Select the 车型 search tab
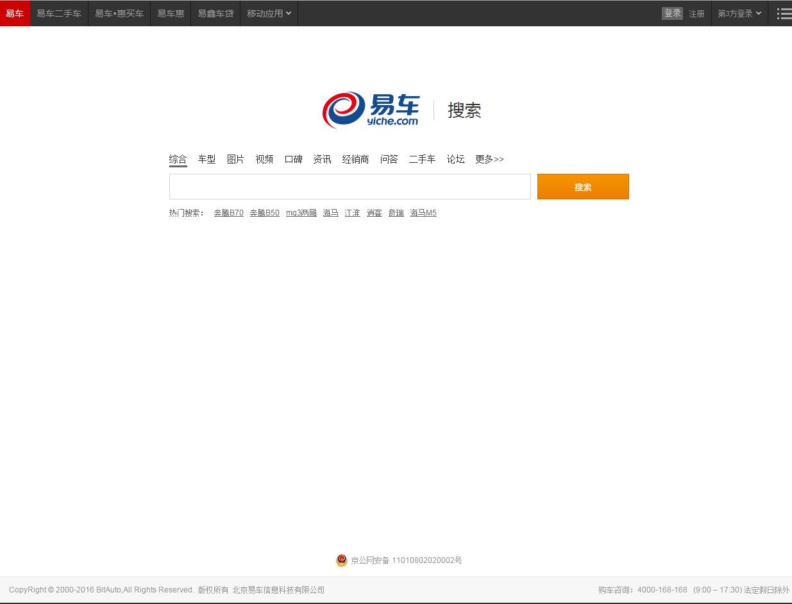792x604 pixels. tap(206, 159)
